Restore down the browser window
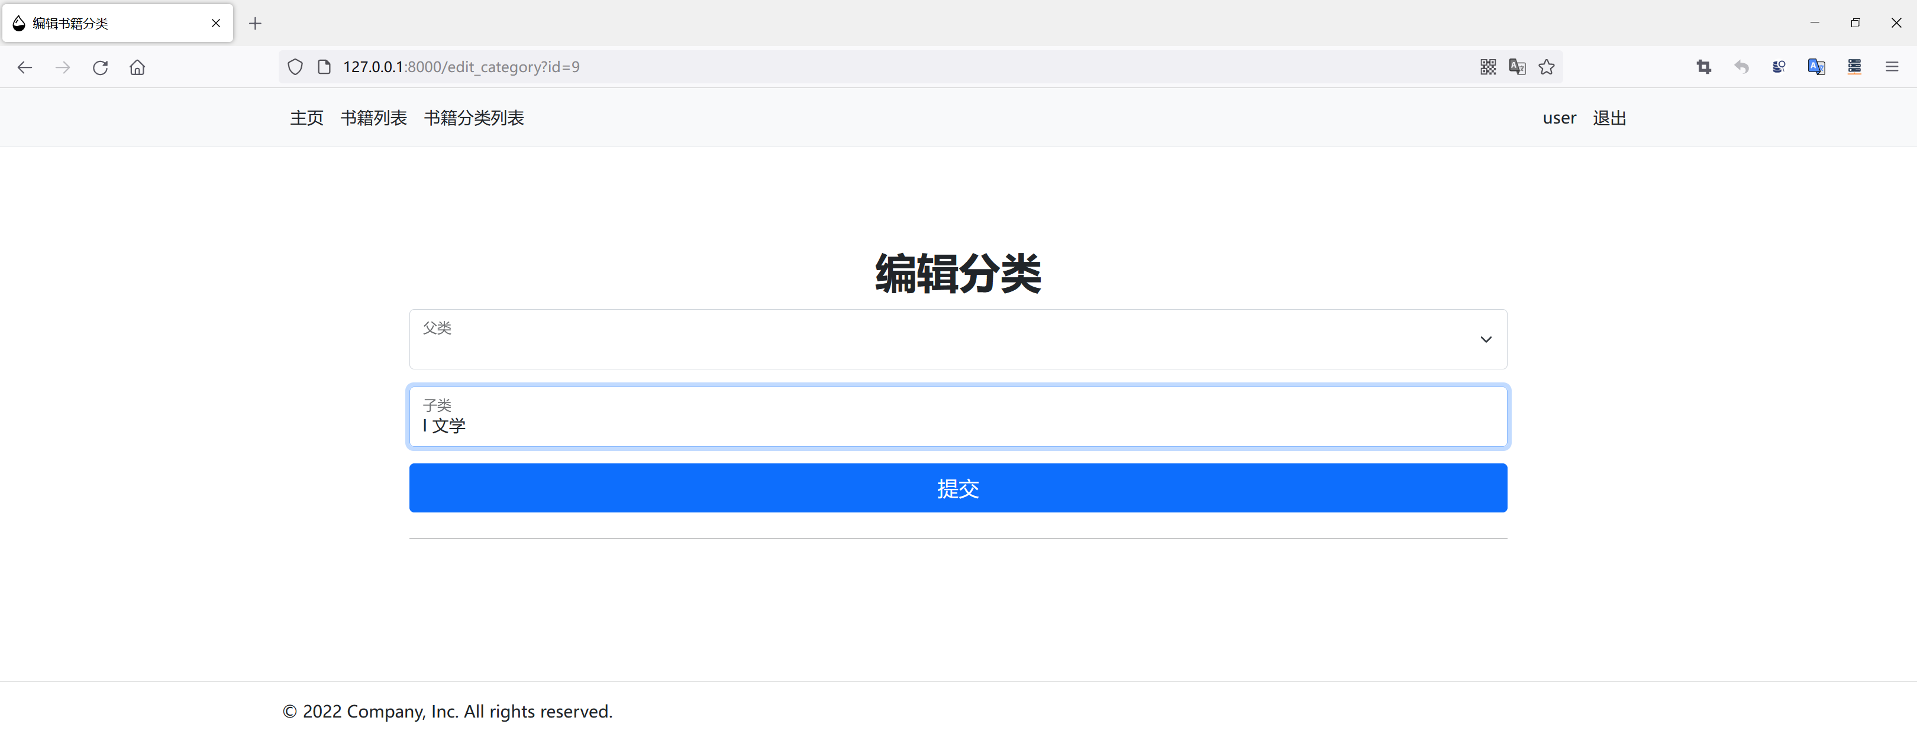 coord(1855,23)
